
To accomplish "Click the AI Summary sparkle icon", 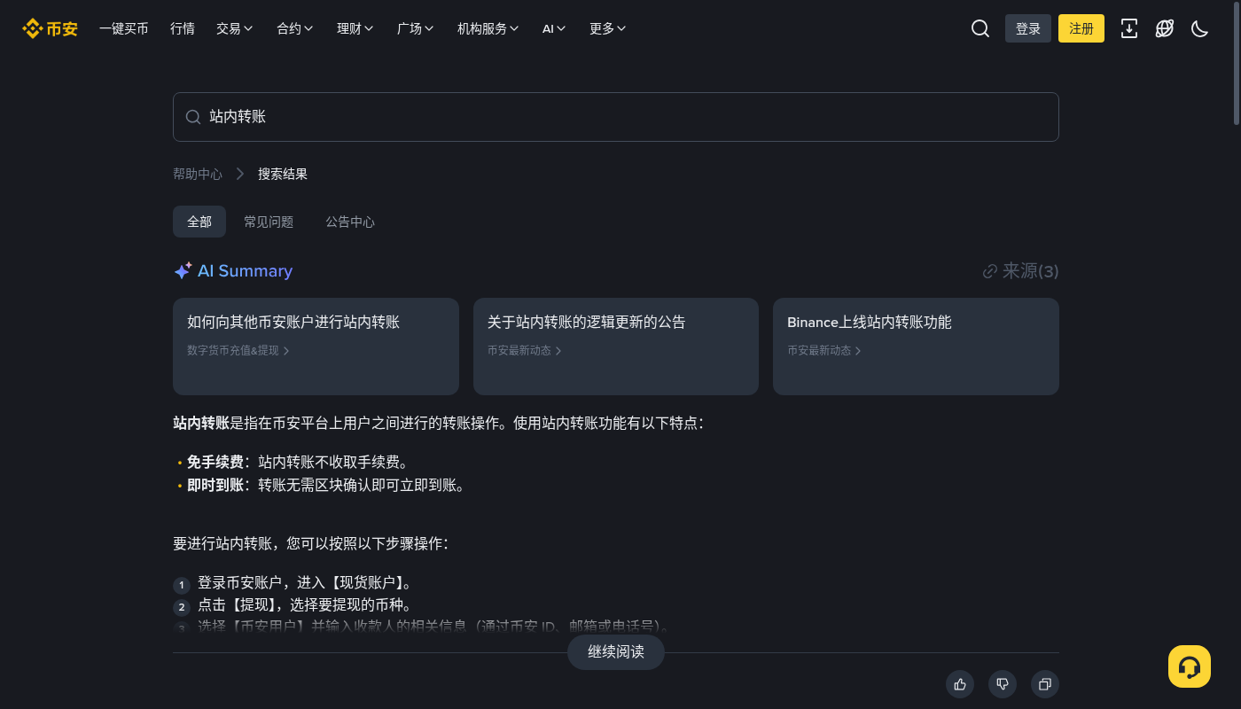I will (183, 271).
